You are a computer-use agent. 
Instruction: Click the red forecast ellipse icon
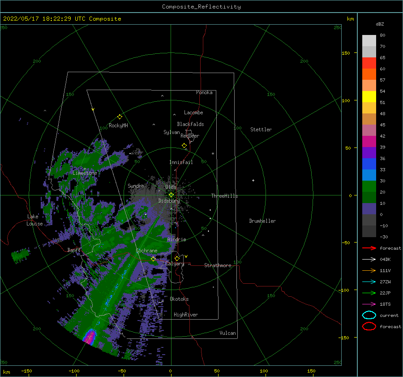pos(369,326)
